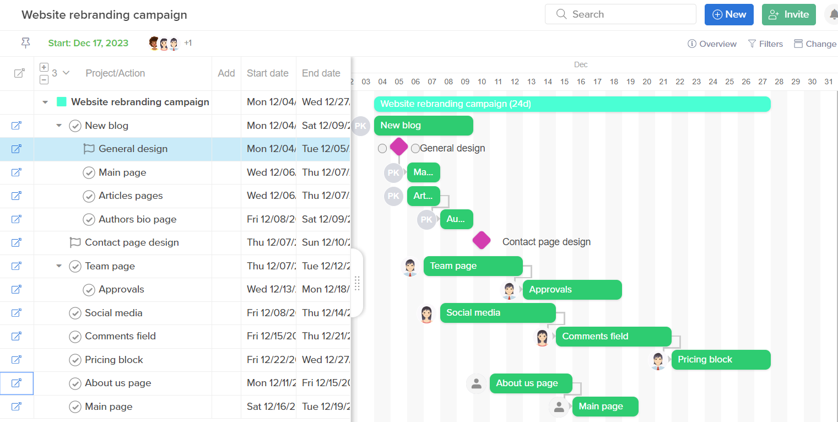The height and width of the screenshot is (422, 838).
Task: Toggle the checkmark on Social media task
Action: [75, 313]
